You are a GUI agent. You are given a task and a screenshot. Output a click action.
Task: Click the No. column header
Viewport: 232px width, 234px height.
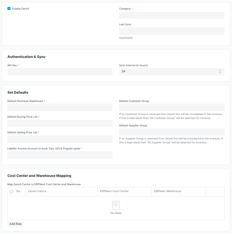[19, 191]
